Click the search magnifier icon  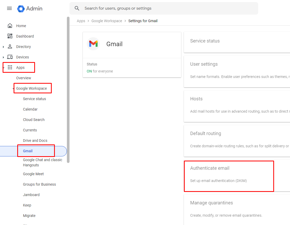coord(77,8)
